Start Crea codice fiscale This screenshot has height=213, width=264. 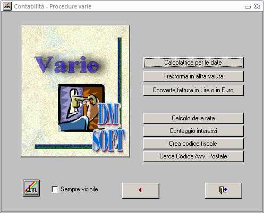(x=193, y=144)
